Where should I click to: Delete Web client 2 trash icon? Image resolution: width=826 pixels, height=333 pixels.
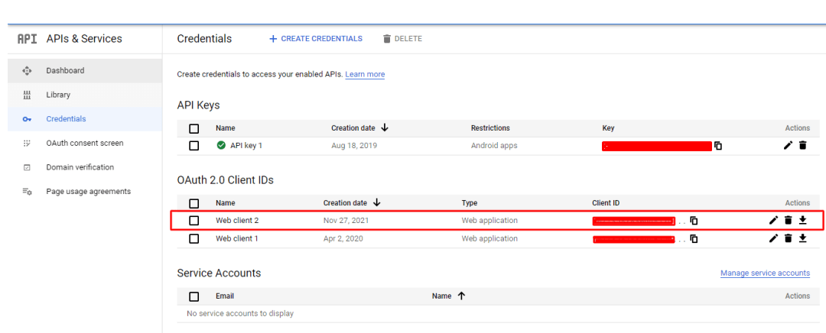[x=788, y=221]
